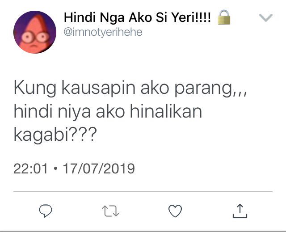Open the Patrick Star profile picture
This screenshot has height=232, width=286.
click(35, 32)
